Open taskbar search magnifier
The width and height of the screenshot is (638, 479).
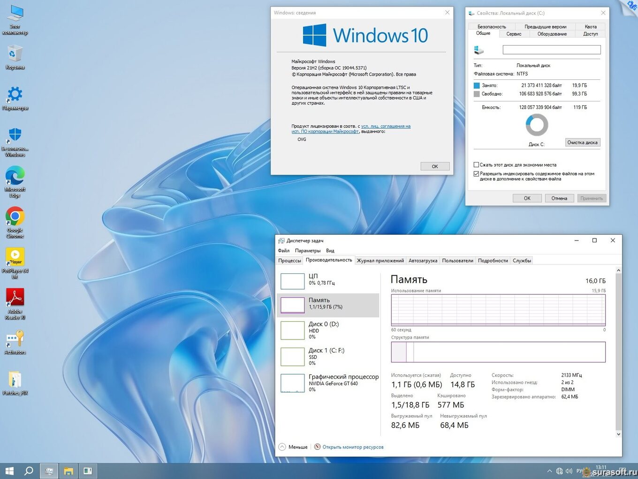pyautogui.click(x=29, y=471)
